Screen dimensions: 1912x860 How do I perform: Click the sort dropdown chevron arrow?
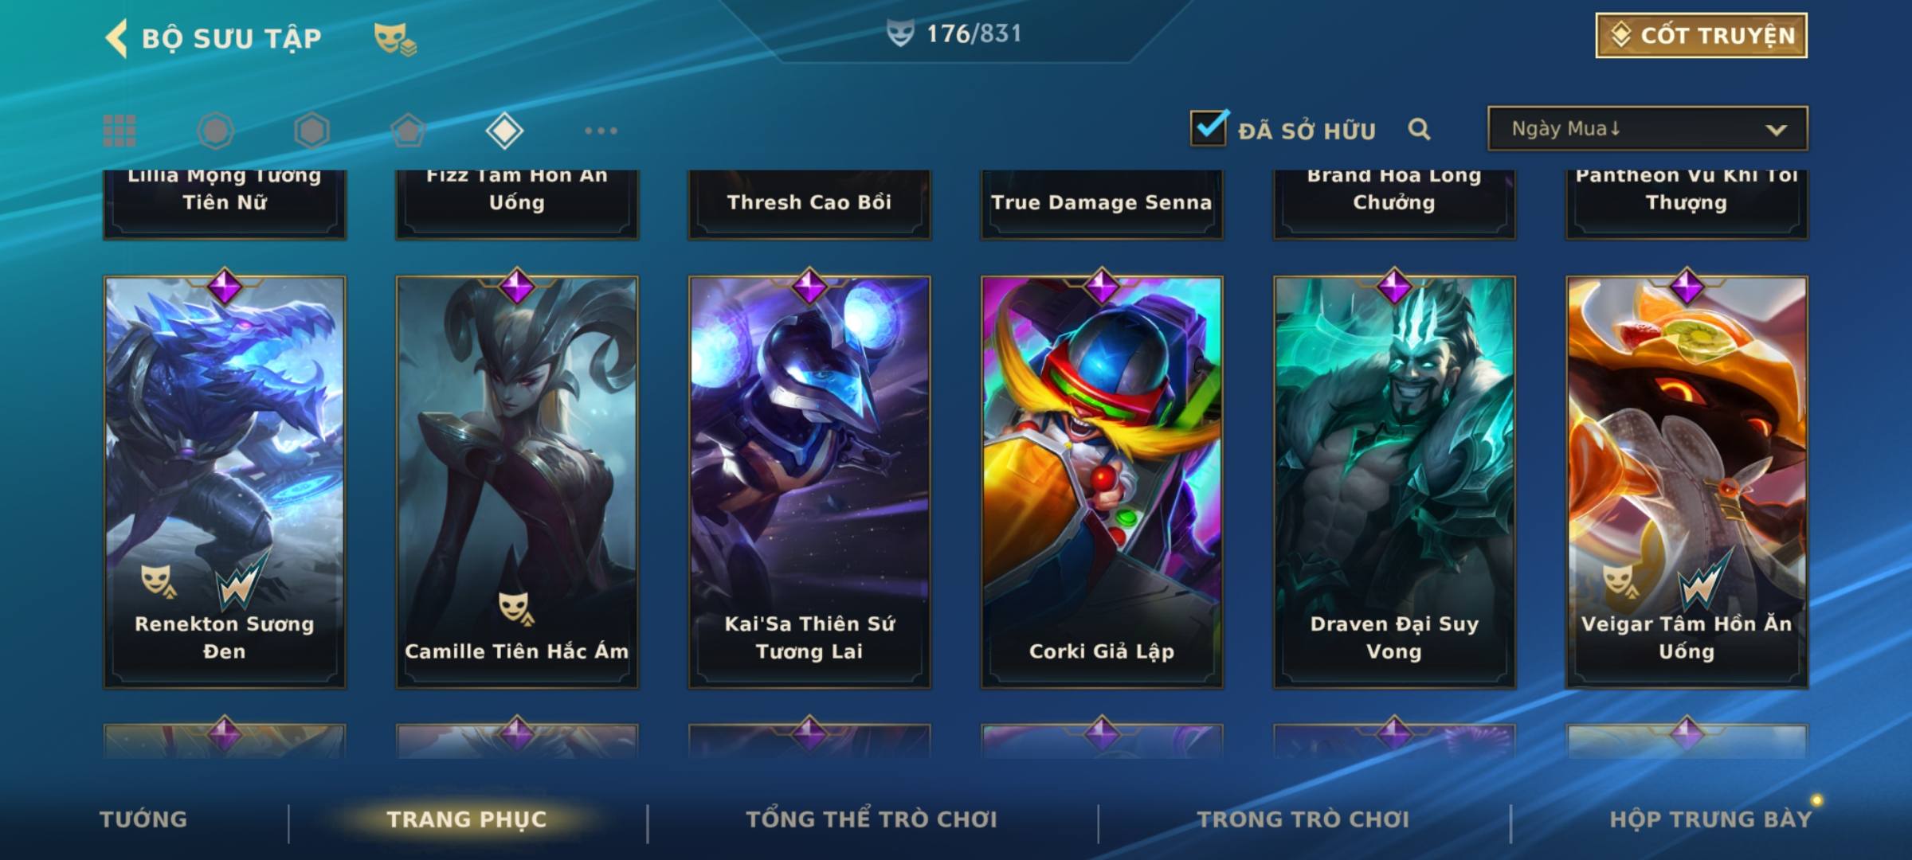[x=1776, y=130]
